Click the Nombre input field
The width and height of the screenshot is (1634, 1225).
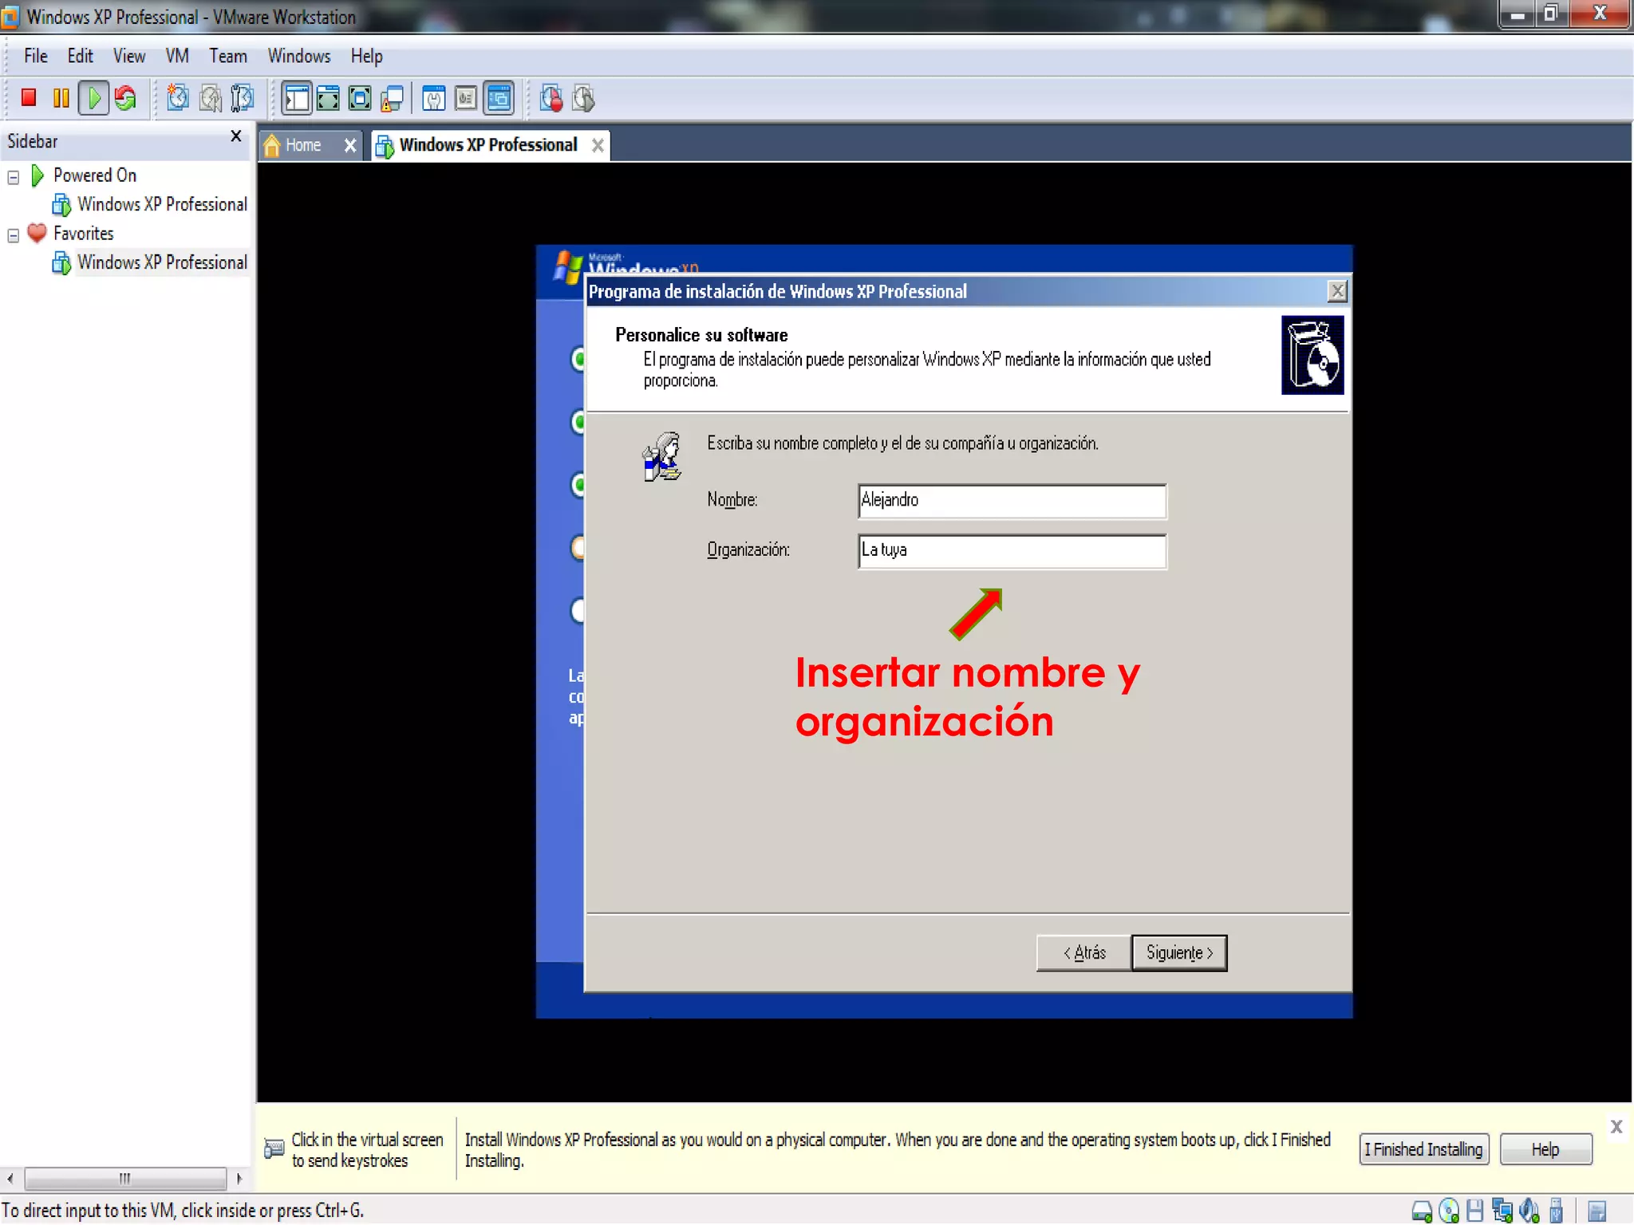coord(1012,501)
